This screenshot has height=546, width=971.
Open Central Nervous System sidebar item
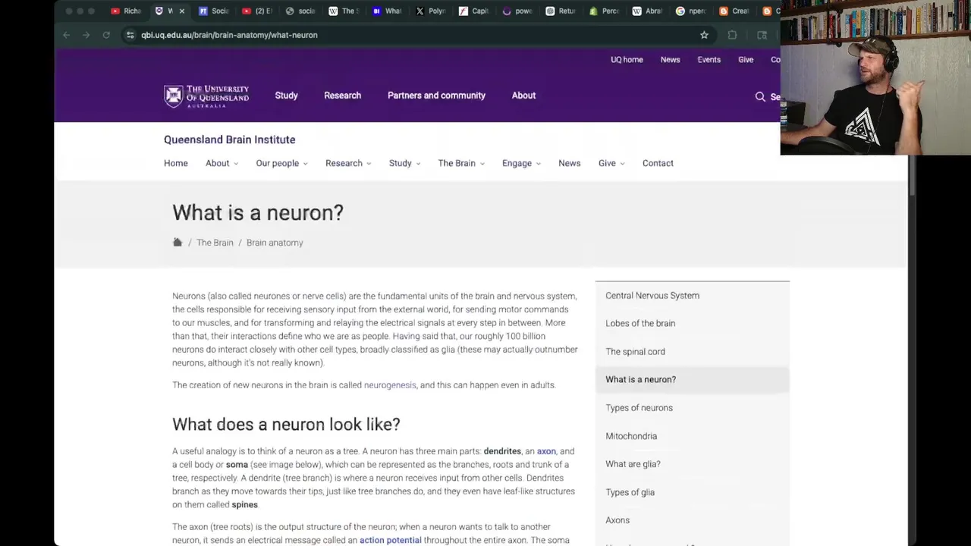693,296
